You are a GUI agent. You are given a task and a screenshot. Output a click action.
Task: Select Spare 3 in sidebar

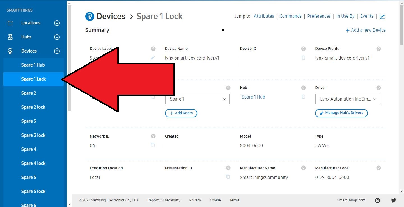33,121
